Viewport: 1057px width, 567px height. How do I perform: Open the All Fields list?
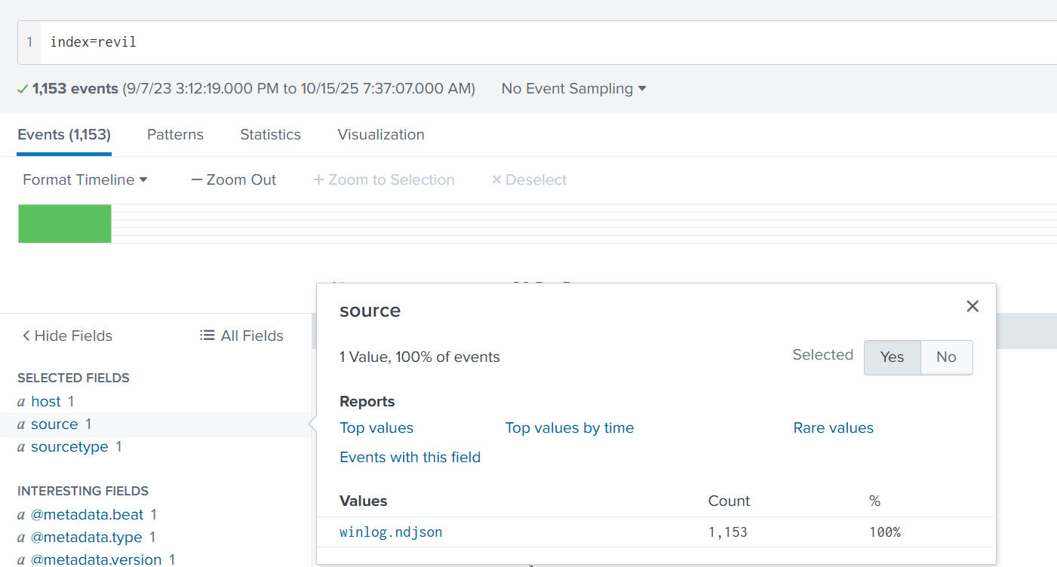coord(241,336)
